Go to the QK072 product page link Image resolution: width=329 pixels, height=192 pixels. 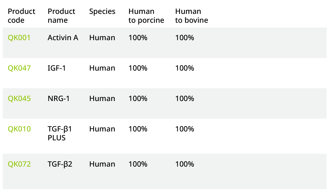click(19, 164)
